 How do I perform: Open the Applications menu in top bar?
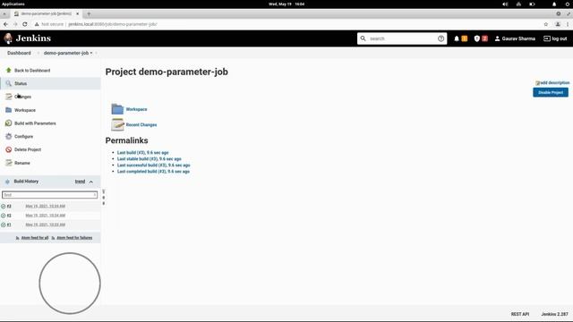click(x=13, y=4)
